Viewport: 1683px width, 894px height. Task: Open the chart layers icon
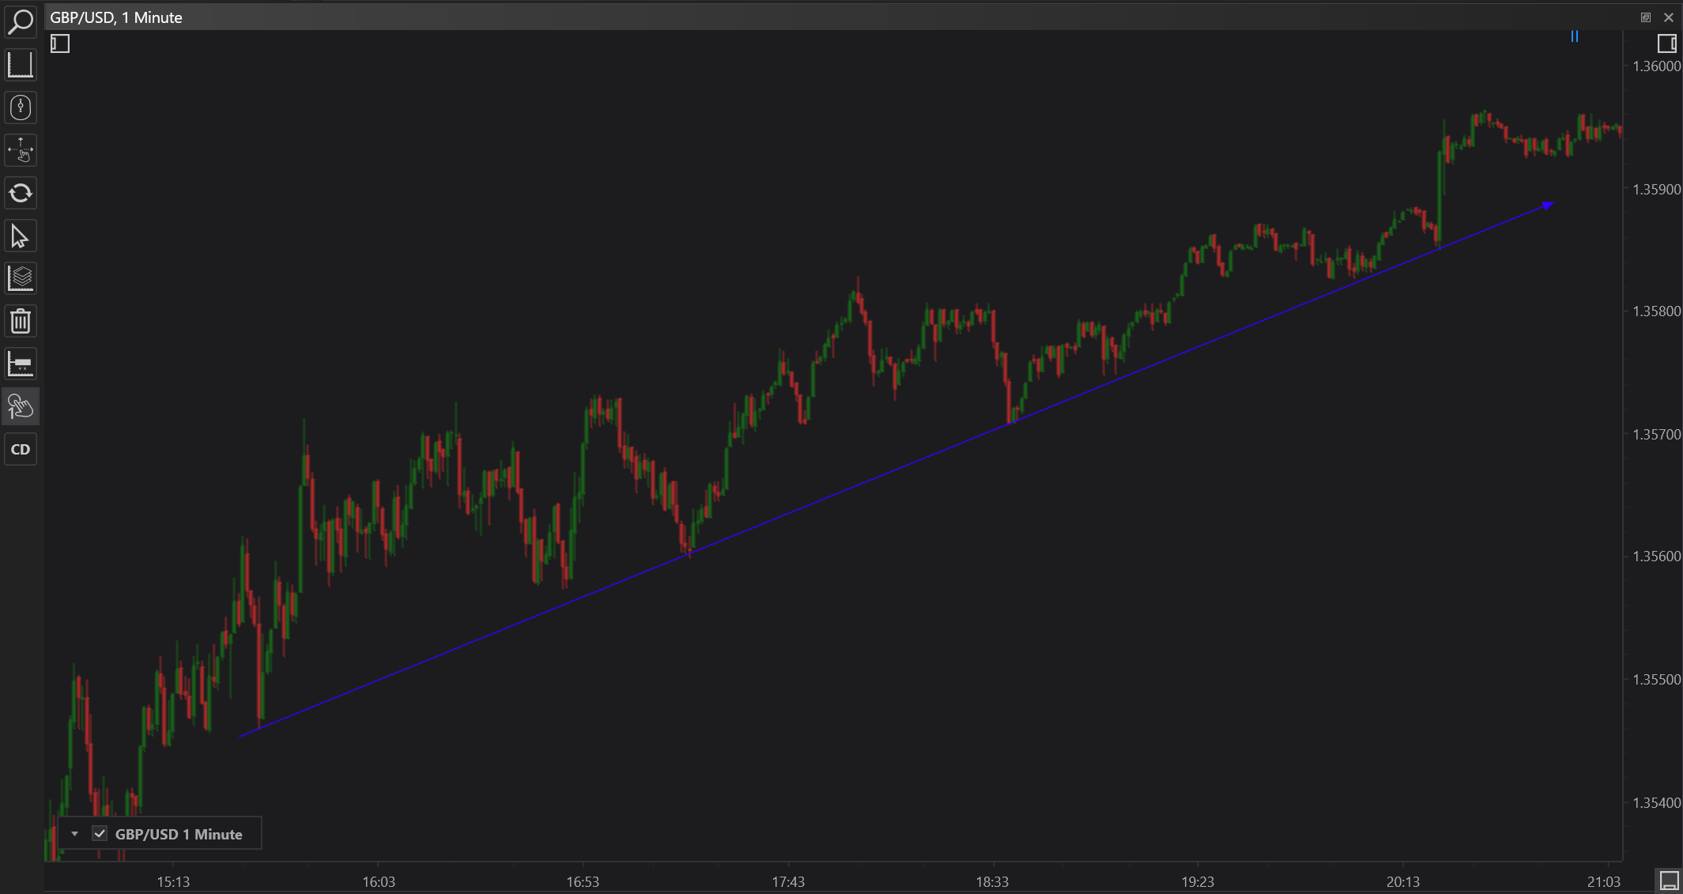(20, 278)
